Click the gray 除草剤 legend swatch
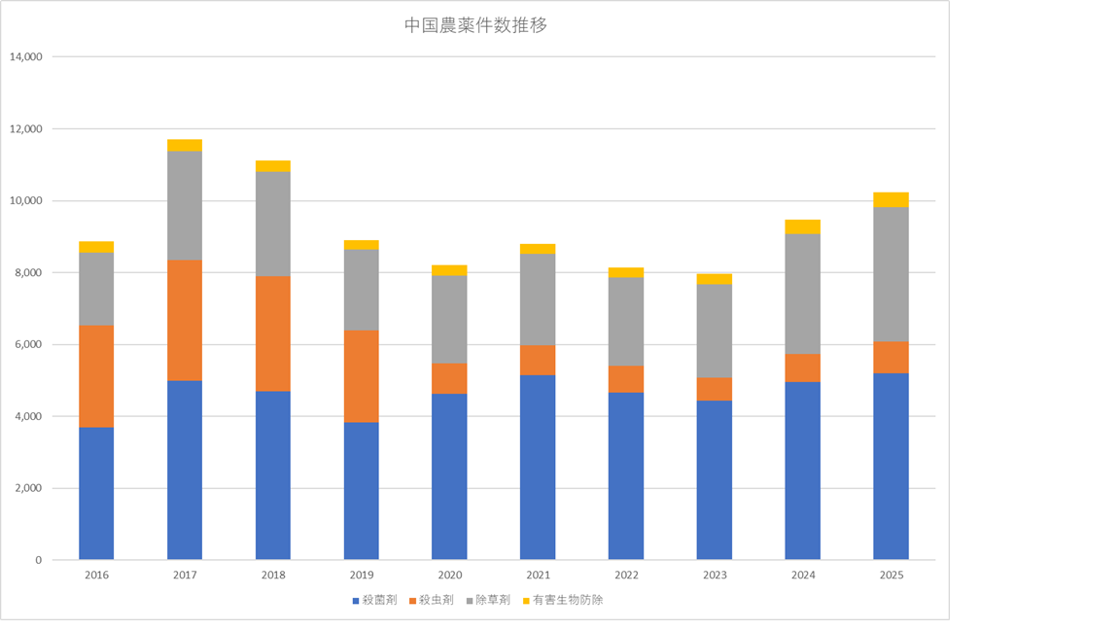This screenshot has height=630, width=1120. 469,601
